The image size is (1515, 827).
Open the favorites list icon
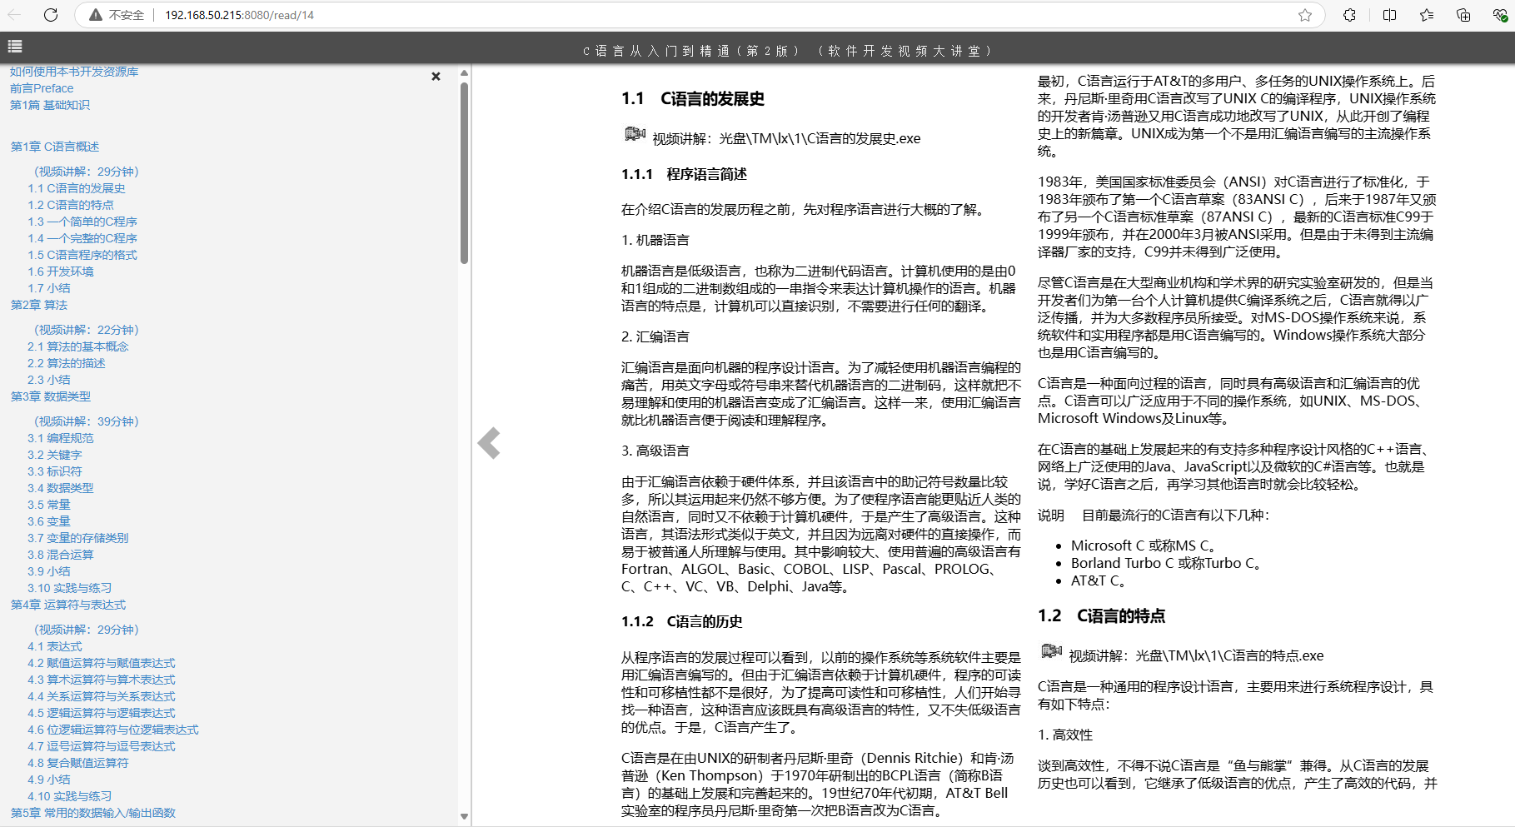[x=1427, y=15]
